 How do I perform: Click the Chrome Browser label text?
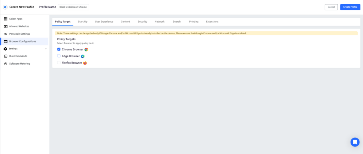[72, 49]
